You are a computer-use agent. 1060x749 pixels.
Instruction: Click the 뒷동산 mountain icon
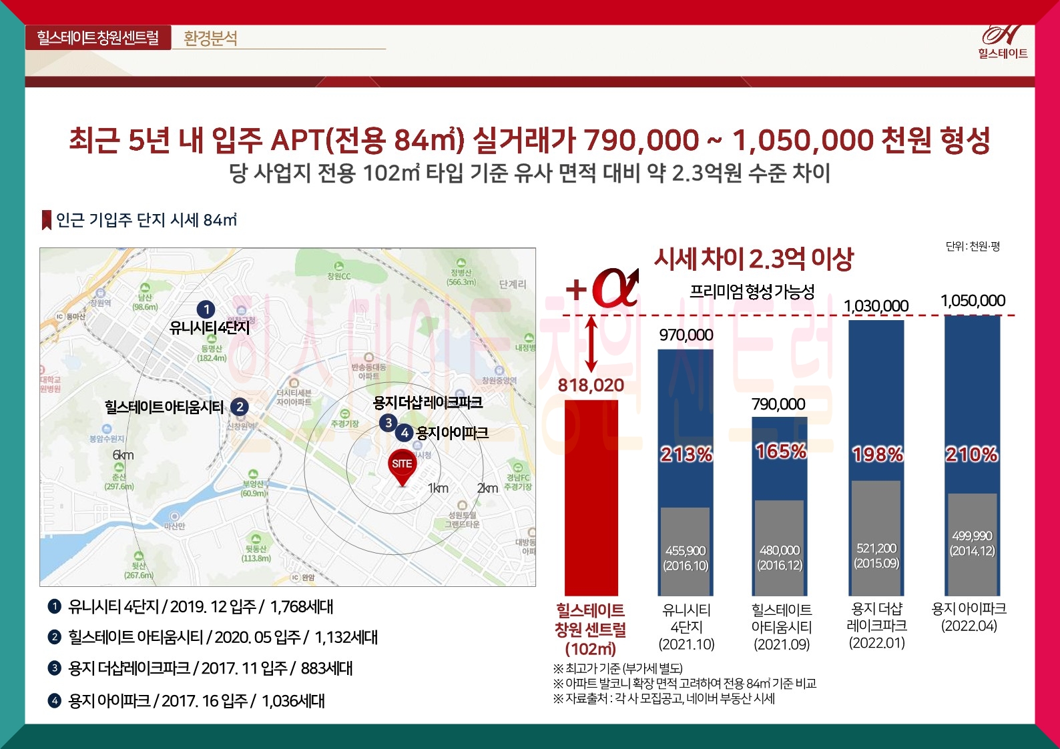[x=256, y=539]
